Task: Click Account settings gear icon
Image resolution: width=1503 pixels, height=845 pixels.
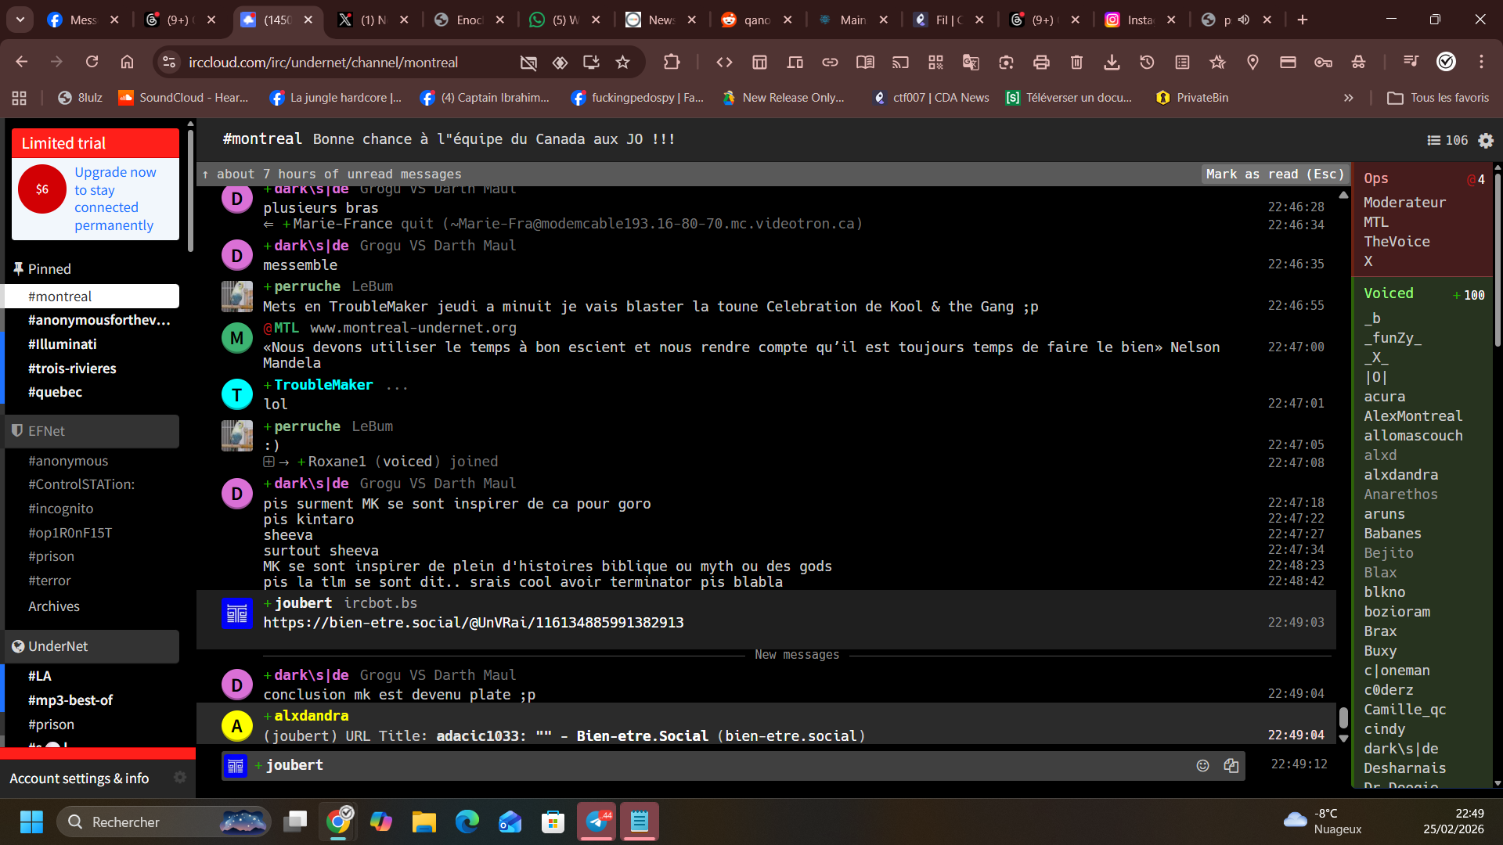Action: (180, 778)
